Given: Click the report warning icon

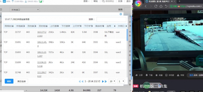Looking at the screenshot, I should (178, 75).
